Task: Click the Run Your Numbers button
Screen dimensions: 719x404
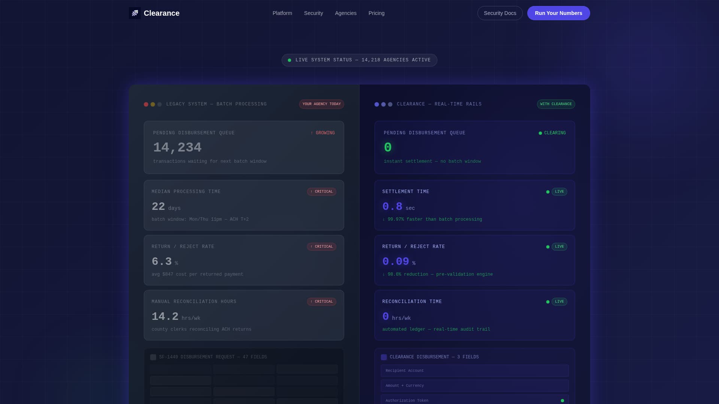Action: [x=558, y=13]
